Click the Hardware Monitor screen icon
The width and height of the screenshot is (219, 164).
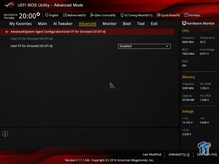click(184, 23)
